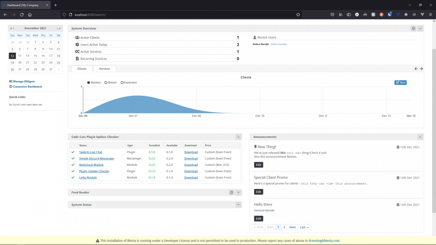Open Simple Discord Messenger link
The width and height of the screenshot is (436, 245).
tap(96, 158)
